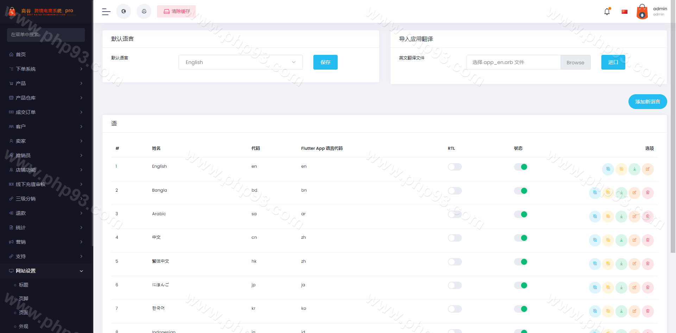Click the China flag language icon
The height and width of the screenshot is (333, 676).
[x=625, y=12]
